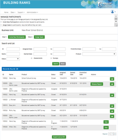Image resolution: width=118 pixels, height=140 pixels.
Task: Click 'Miller, Otis' name cell
Action: [x=13, y=127]
